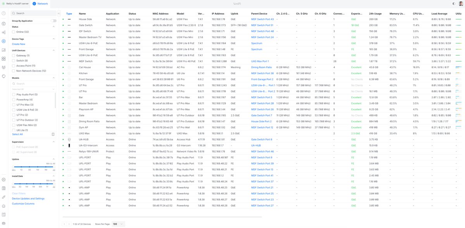This screenshot has height=228, width=465.
Task: Switch to the Network tab
Action: (40, 3)
